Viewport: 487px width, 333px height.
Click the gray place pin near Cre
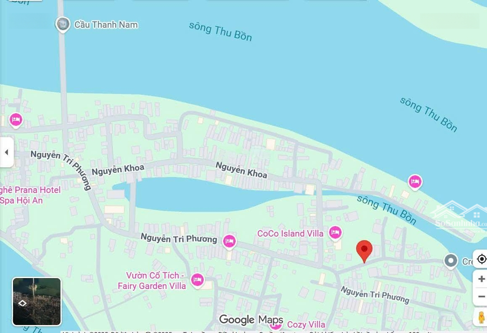(451, 261)
